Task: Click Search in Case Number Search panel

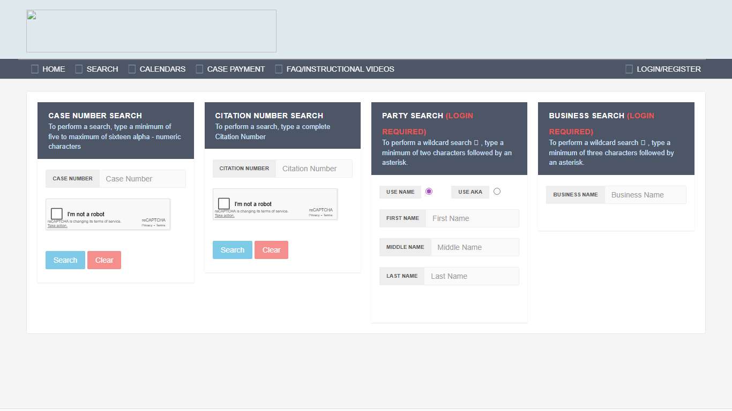Action: pyautogui.click(x=65, y=260)
